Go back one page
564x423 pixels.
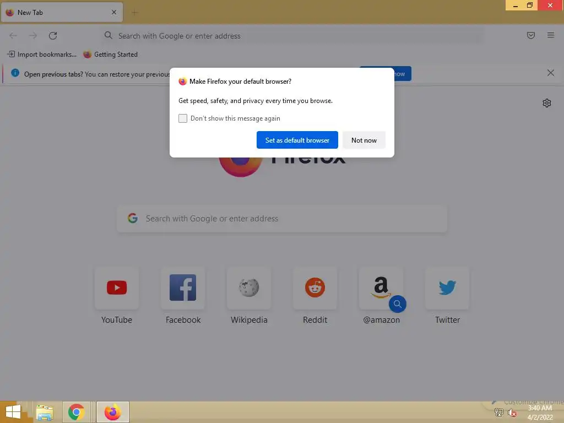(13, 36)
